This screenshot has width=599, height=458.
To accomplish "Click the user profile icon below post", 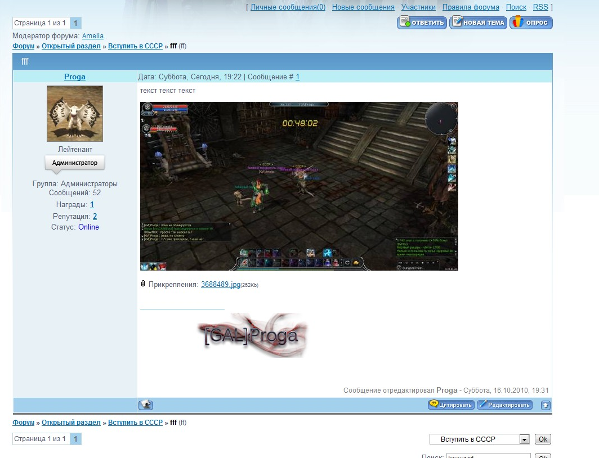I will coord(146,405).
